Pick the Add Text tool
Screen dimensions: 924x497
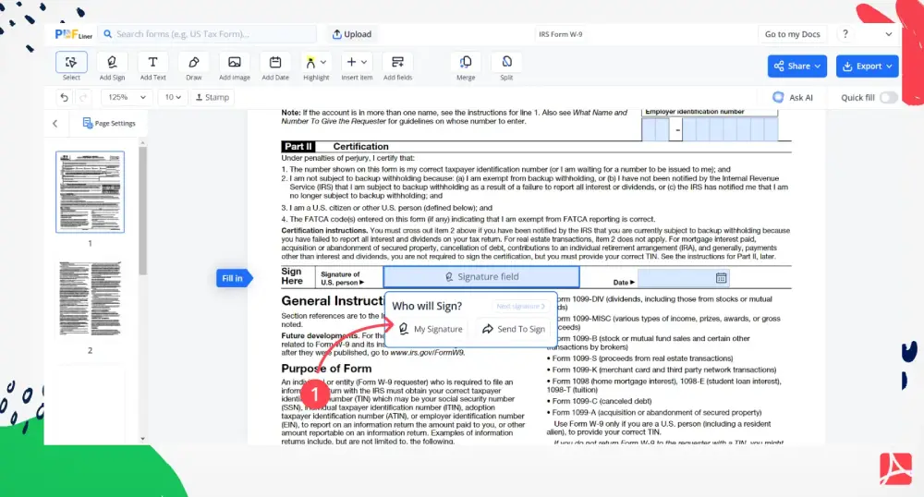coord(152,67)
